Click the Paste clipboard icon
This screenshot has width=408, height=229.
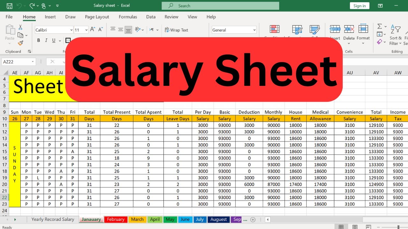[x=10, y=30]
